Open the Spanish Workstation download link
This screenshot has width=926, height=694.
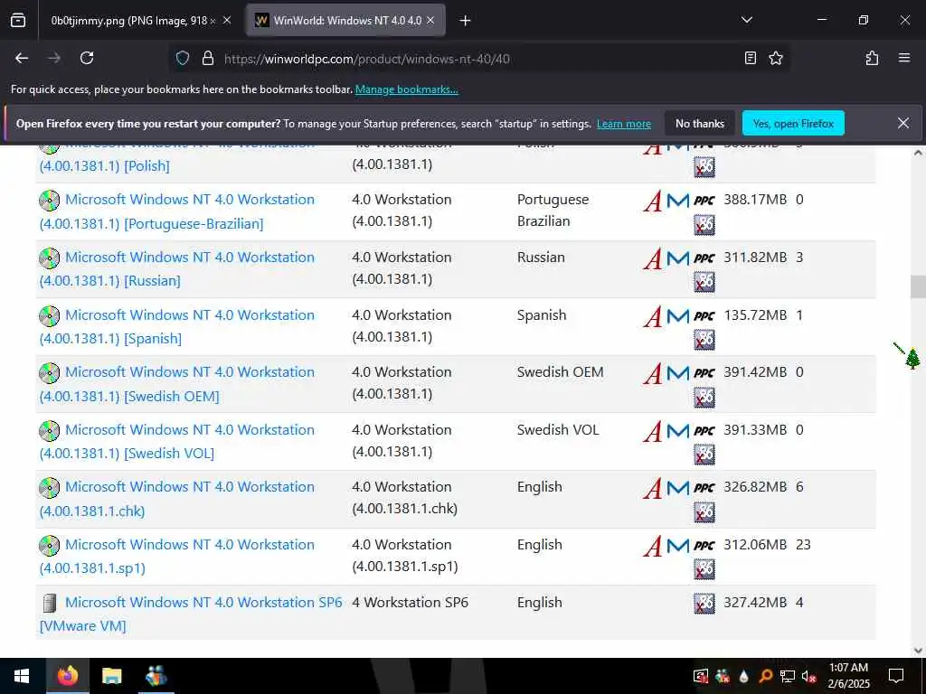pyautogui.click(x=176, y=326)
